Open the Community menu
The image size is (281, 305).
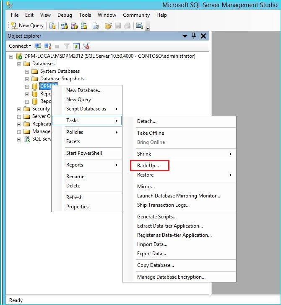[x=136, y=15]
